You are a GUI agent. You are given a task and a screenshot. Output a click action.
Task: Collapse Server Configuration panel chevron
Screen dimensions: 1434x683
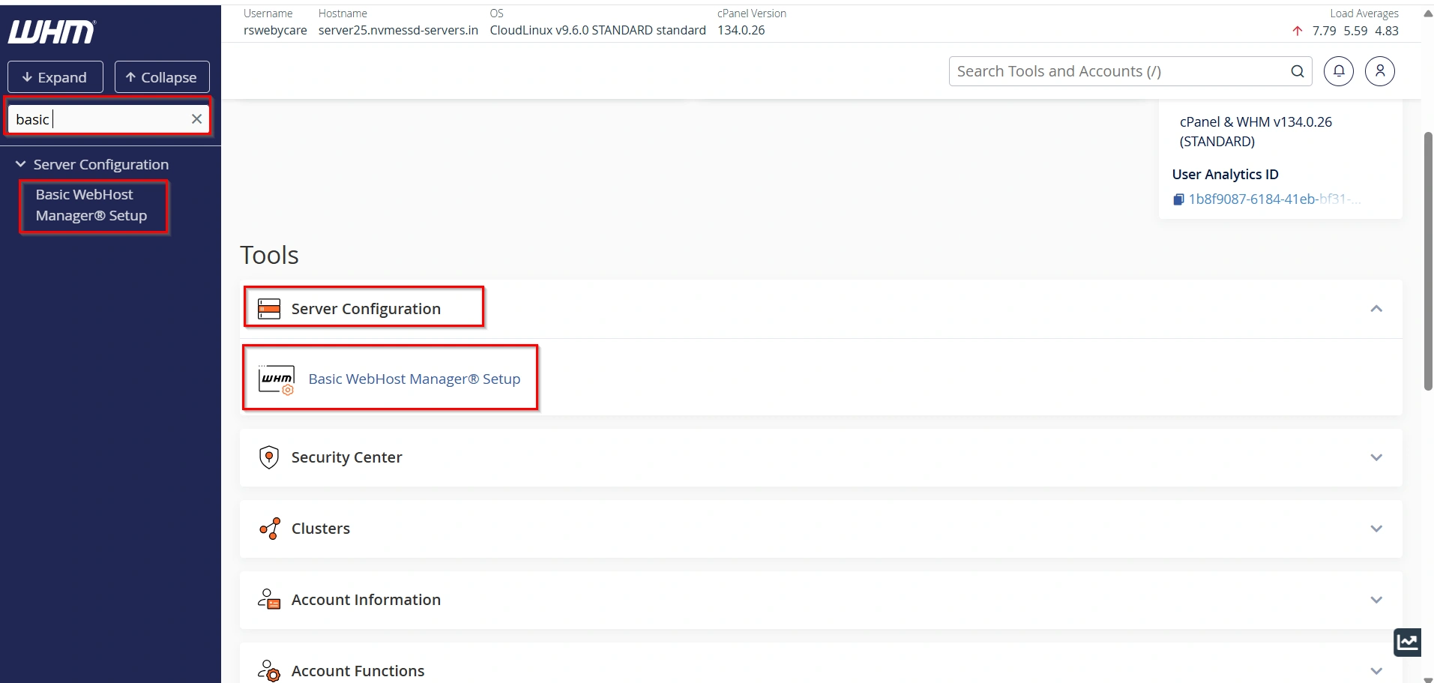coord(1376,309)
